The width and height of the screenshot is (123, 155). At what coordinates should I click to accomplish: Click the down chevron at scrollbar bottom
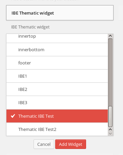(110, 134)
